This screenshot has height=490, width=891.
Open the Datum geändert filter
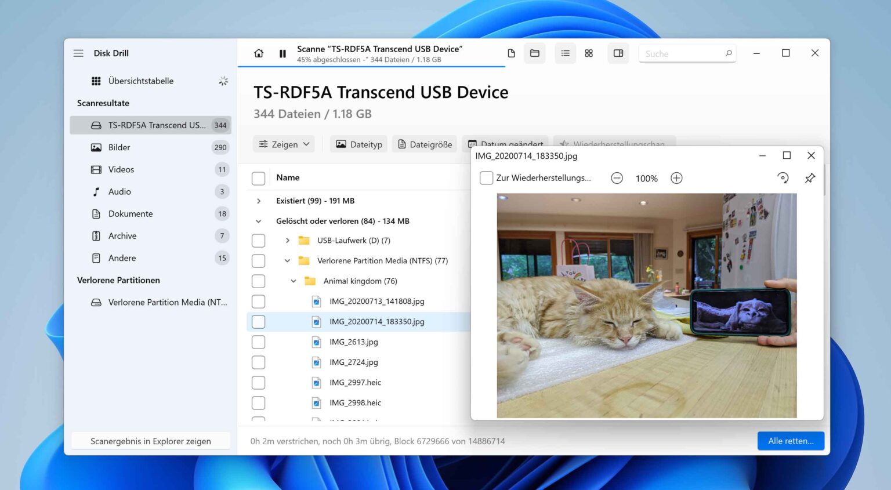click(x=506, y=142)
